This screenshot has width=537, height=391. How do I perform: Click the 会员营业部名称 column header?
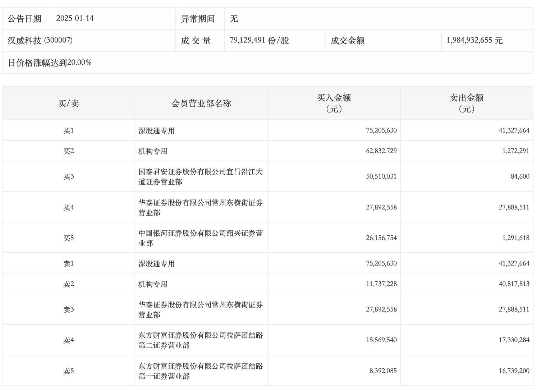click(201, 103)
